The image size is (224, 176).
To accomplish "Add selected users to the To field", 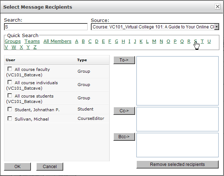I will [124, 60].
